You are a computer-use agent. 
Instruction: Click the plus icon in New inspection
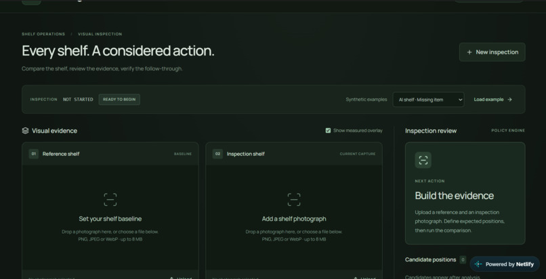click(469, 52)
